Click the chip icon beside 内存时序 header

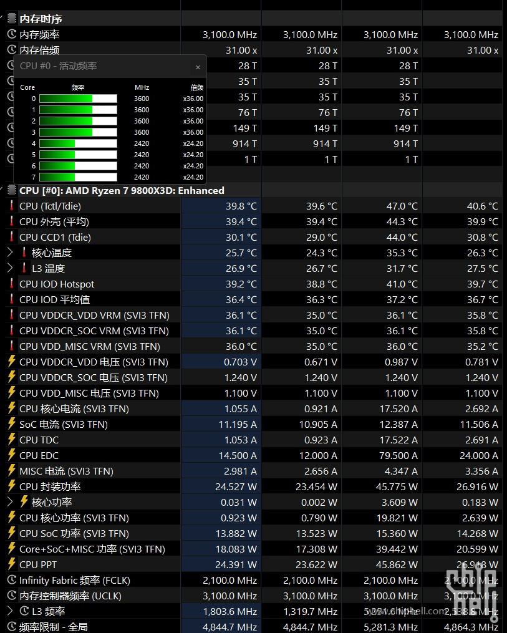pyautogui.click(x=12, y=18)
